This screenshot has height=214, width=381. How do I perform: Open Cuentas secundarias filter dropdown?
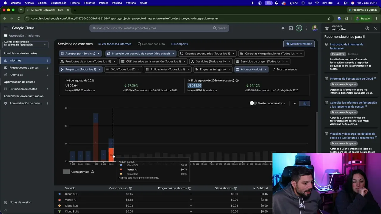[x=207, y=53]
